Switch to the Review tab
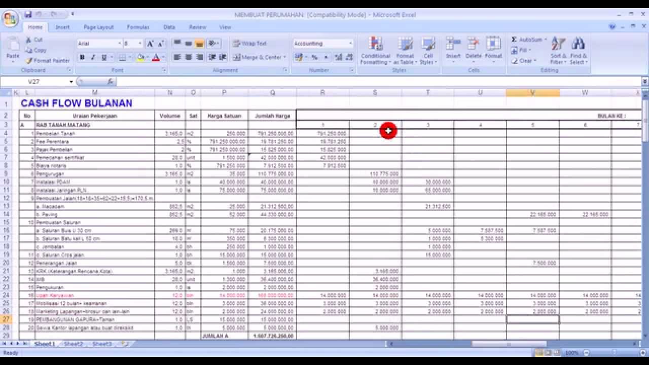The image size is (649, 365). 197,27
